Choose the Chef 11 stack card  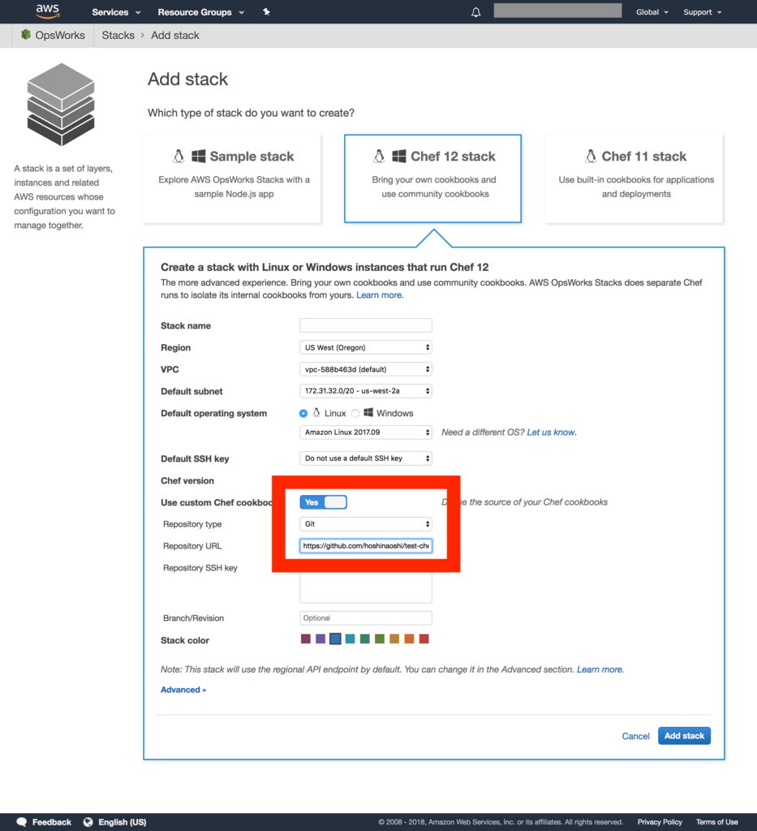tap(634, 179)
